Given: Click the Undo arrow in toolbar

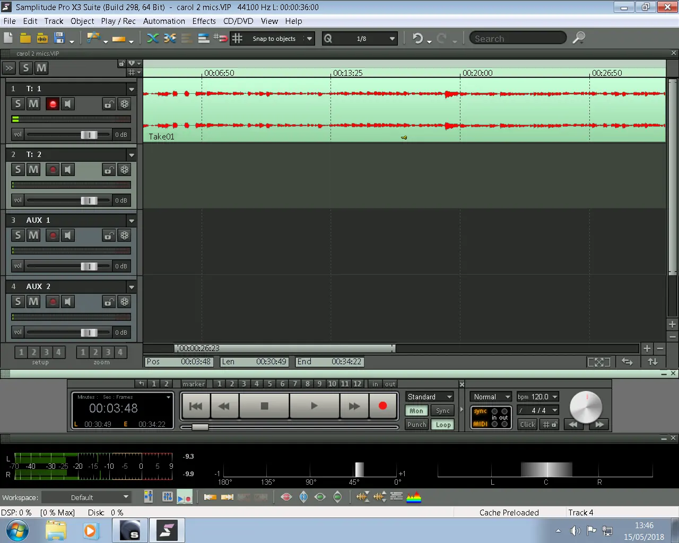Looking at the screenshot, I should [417, 39].
